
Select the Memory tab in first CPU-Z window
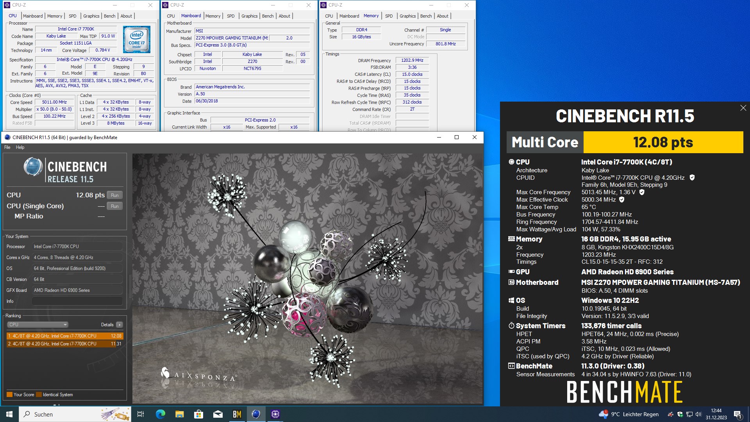tap(55, 16)
